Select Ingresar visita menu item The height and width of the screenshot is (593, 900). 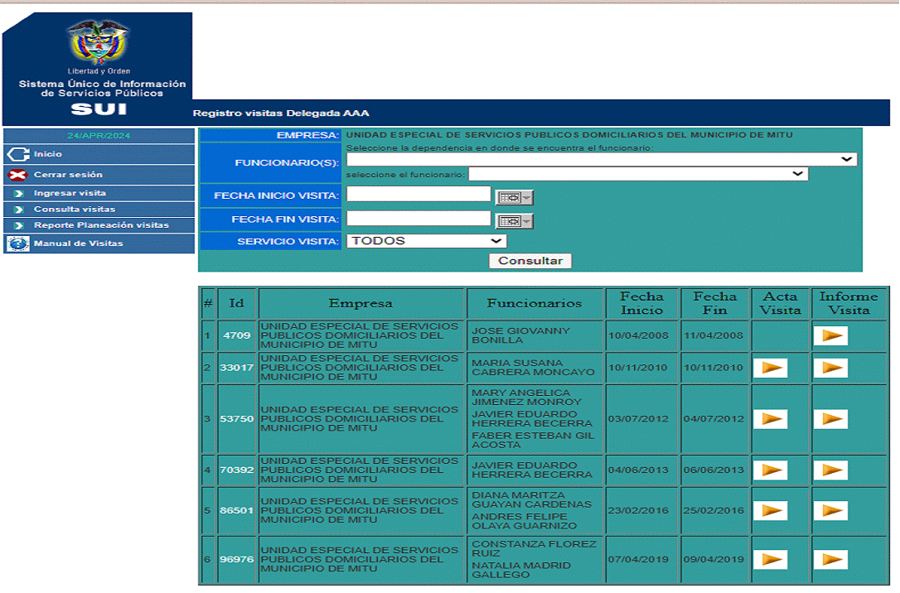70,193
